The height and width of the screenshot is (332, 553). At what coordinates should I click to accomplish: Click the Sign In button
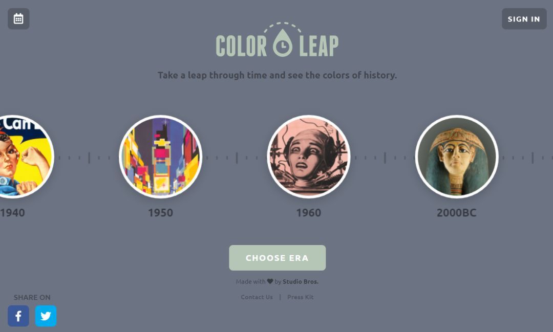(x=524, y=19)
